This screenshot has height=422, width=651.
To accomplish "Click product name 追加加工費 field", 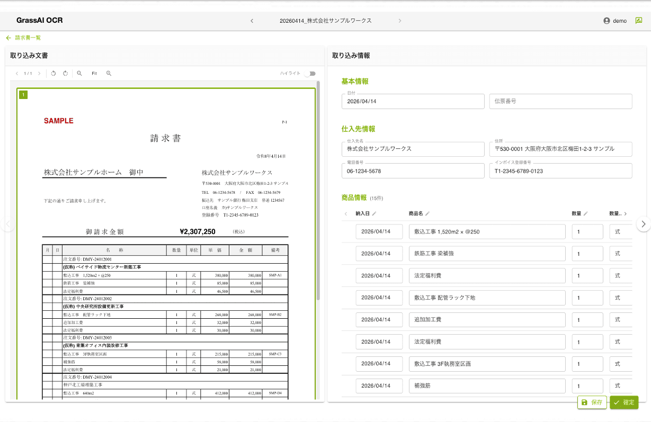I will [x=487, y=320].
